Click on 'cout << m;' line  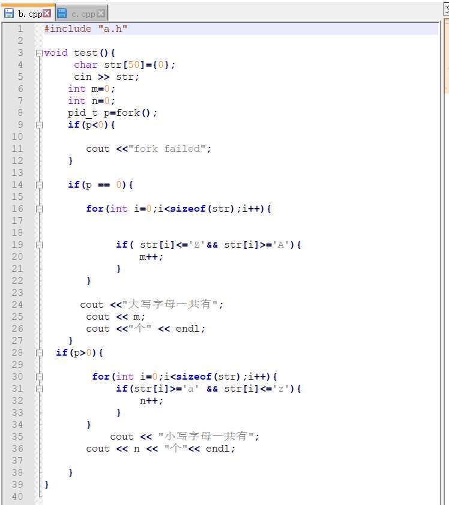click(115, 317)
